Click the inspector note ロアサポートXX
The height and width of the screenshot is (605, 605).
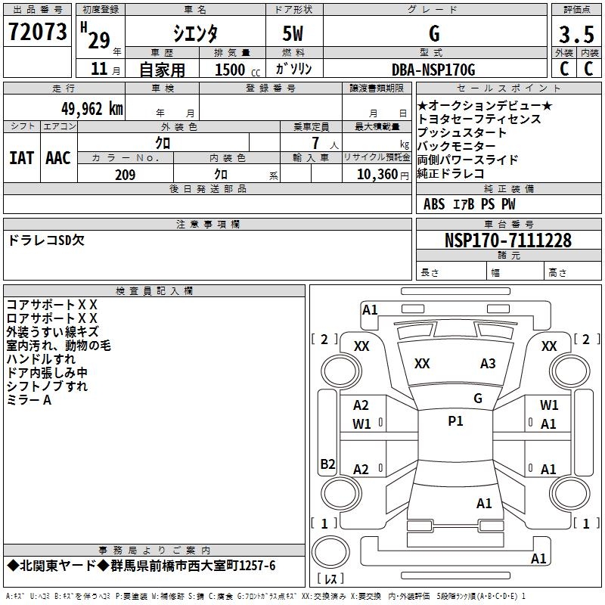(x=51, y=318)
